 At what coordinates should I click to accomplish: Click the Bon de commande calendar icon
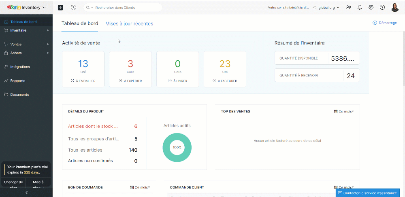[x=132, y=187]
